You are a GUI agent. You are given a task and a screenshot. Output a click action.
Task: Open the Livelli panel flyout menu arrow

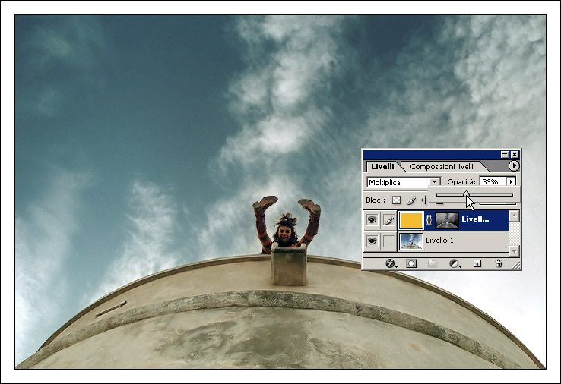(x=514, y=165)
